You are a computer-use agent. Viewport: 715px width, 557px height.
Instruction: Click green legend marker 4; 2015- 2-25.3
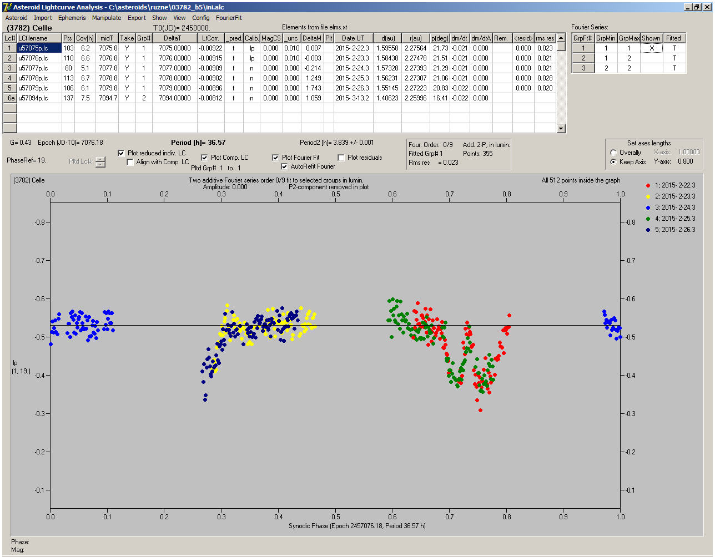click(649, 219)
